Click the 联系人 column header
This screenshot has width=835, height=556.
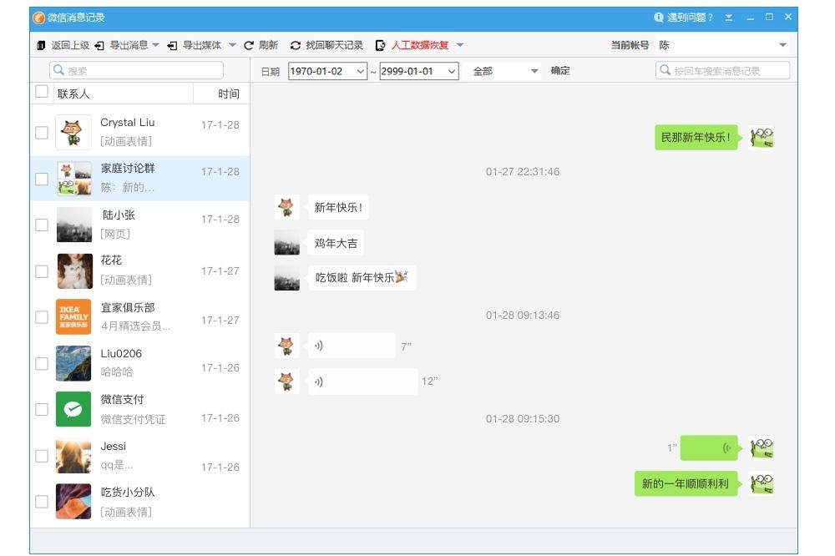73,94
